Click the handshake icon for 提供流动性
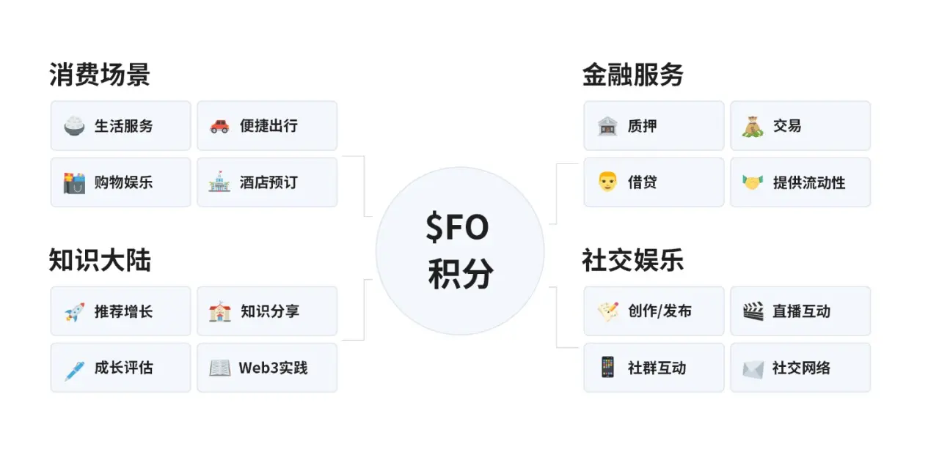This screenshot has width=939, height=460. [753, 182]
